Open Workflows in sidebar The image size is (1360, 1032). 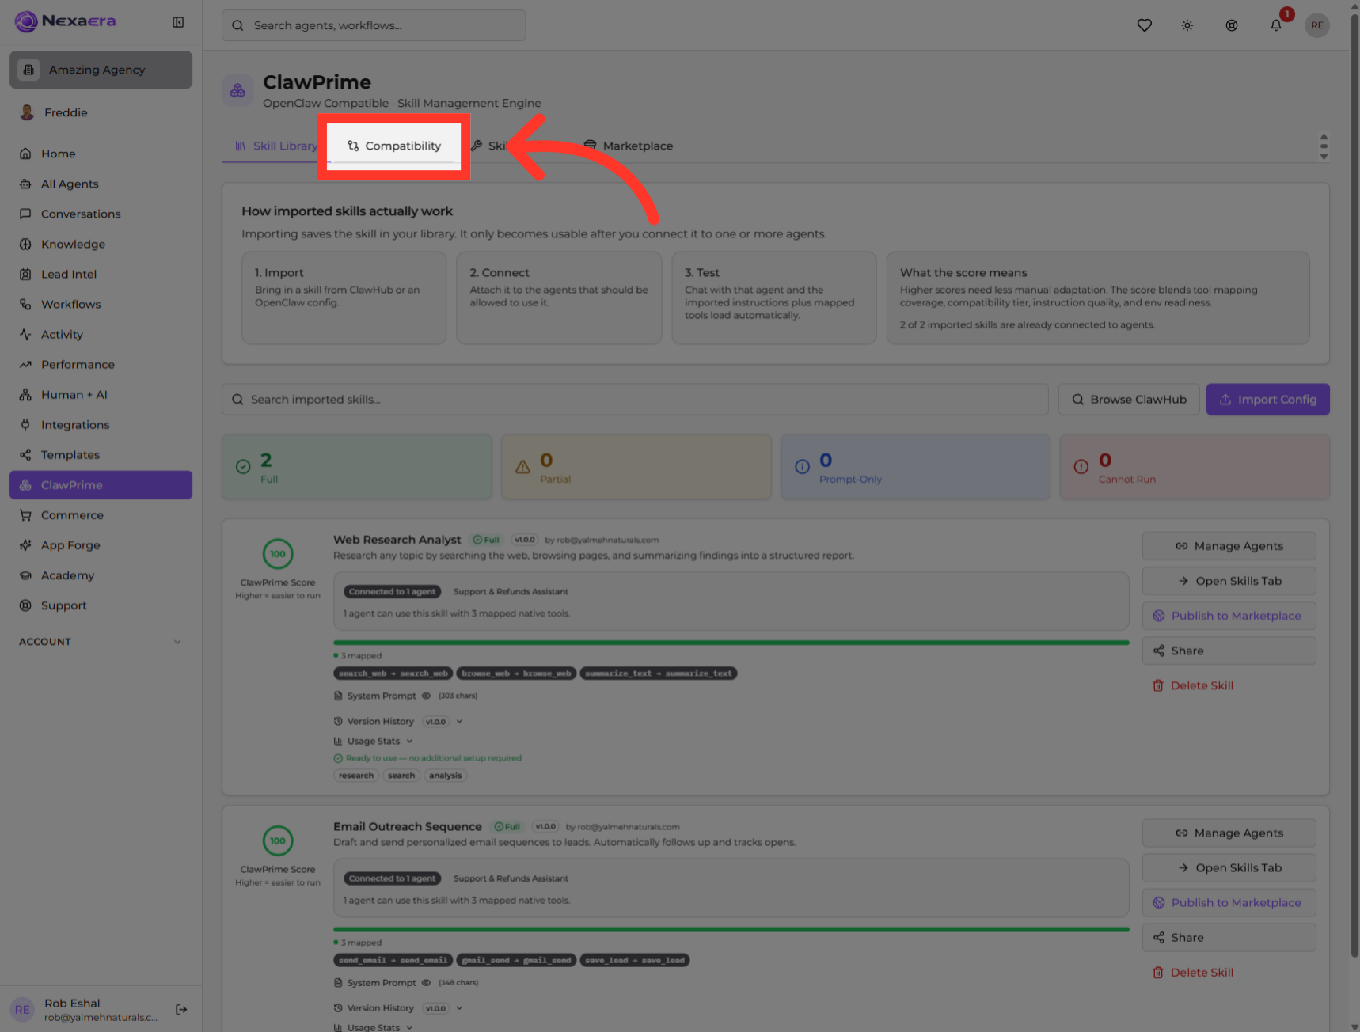click(x=101, y=304)
